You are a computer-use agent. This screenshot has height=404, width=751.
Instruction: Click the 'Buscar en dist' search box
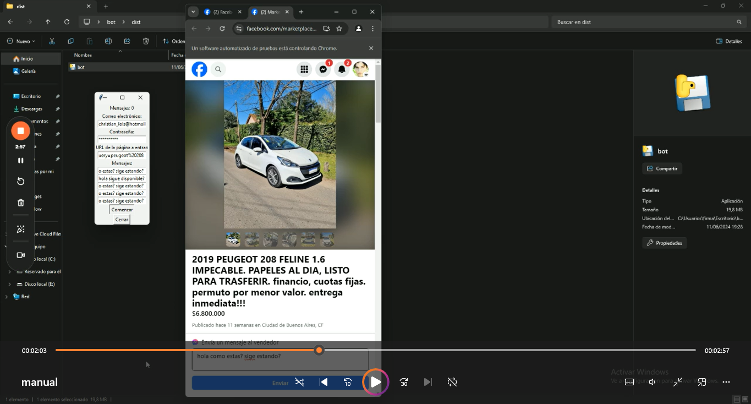tap(649, 22)
